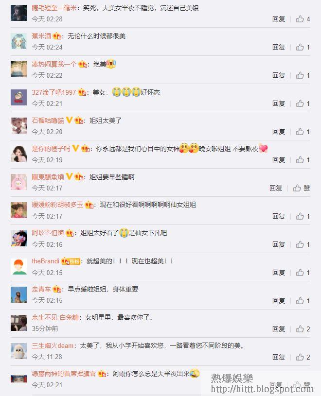Reply to 阿珍不怕辣's comment
The width and height of the screenshot is (321, 396).
tap(279, 244)
